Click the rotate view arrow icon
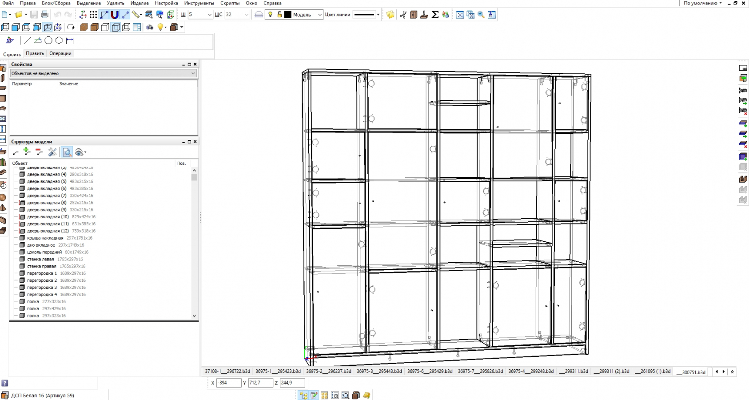 coord(71,27)
